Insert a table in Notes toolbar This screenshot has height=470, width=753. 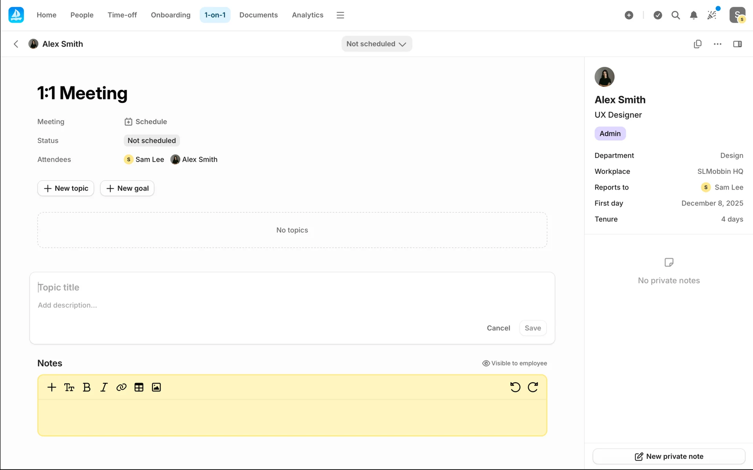[x=139, y=387]
